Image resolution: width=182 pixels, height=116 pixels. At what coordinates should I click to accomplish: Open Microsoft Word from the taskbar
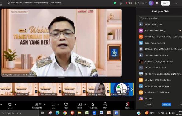(x=101, y=113)
